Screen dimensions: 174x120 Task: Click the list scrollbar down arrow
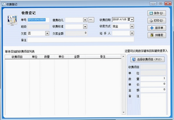coord(123,112)
